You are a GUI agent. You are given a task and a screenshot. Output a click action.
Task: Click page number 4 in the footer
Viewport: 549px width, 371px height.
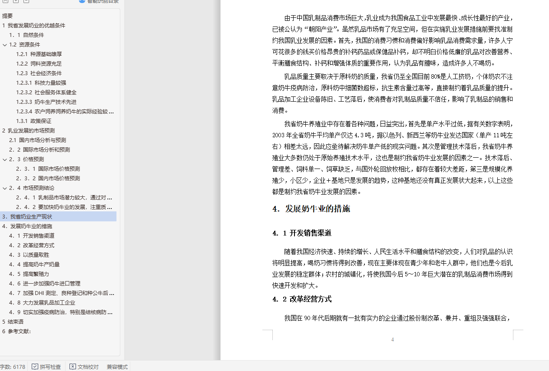coord(393,340)
